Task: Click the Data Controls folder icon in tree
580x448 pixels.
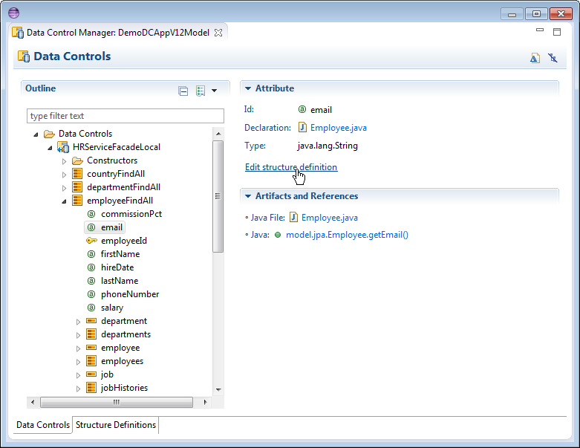Action: (x=49, y=134)
